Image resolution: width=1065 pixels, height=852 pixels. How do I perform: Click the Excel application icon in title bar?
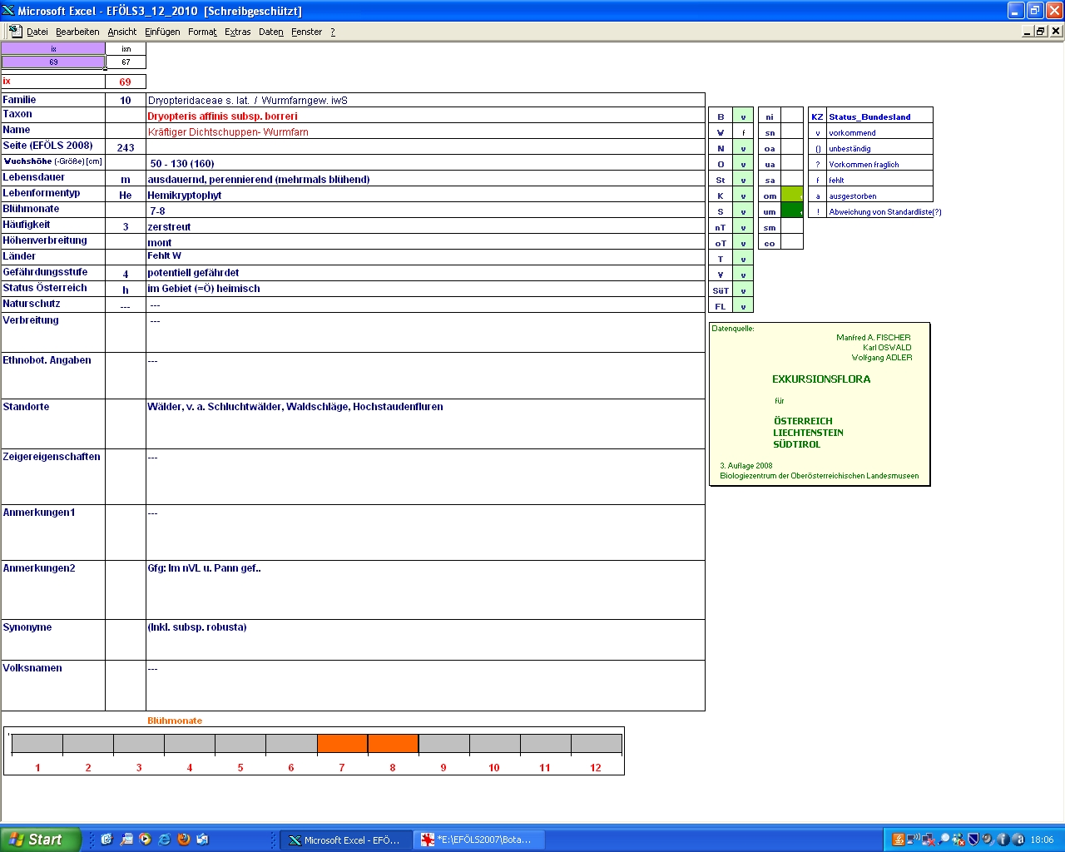(8, 11)
